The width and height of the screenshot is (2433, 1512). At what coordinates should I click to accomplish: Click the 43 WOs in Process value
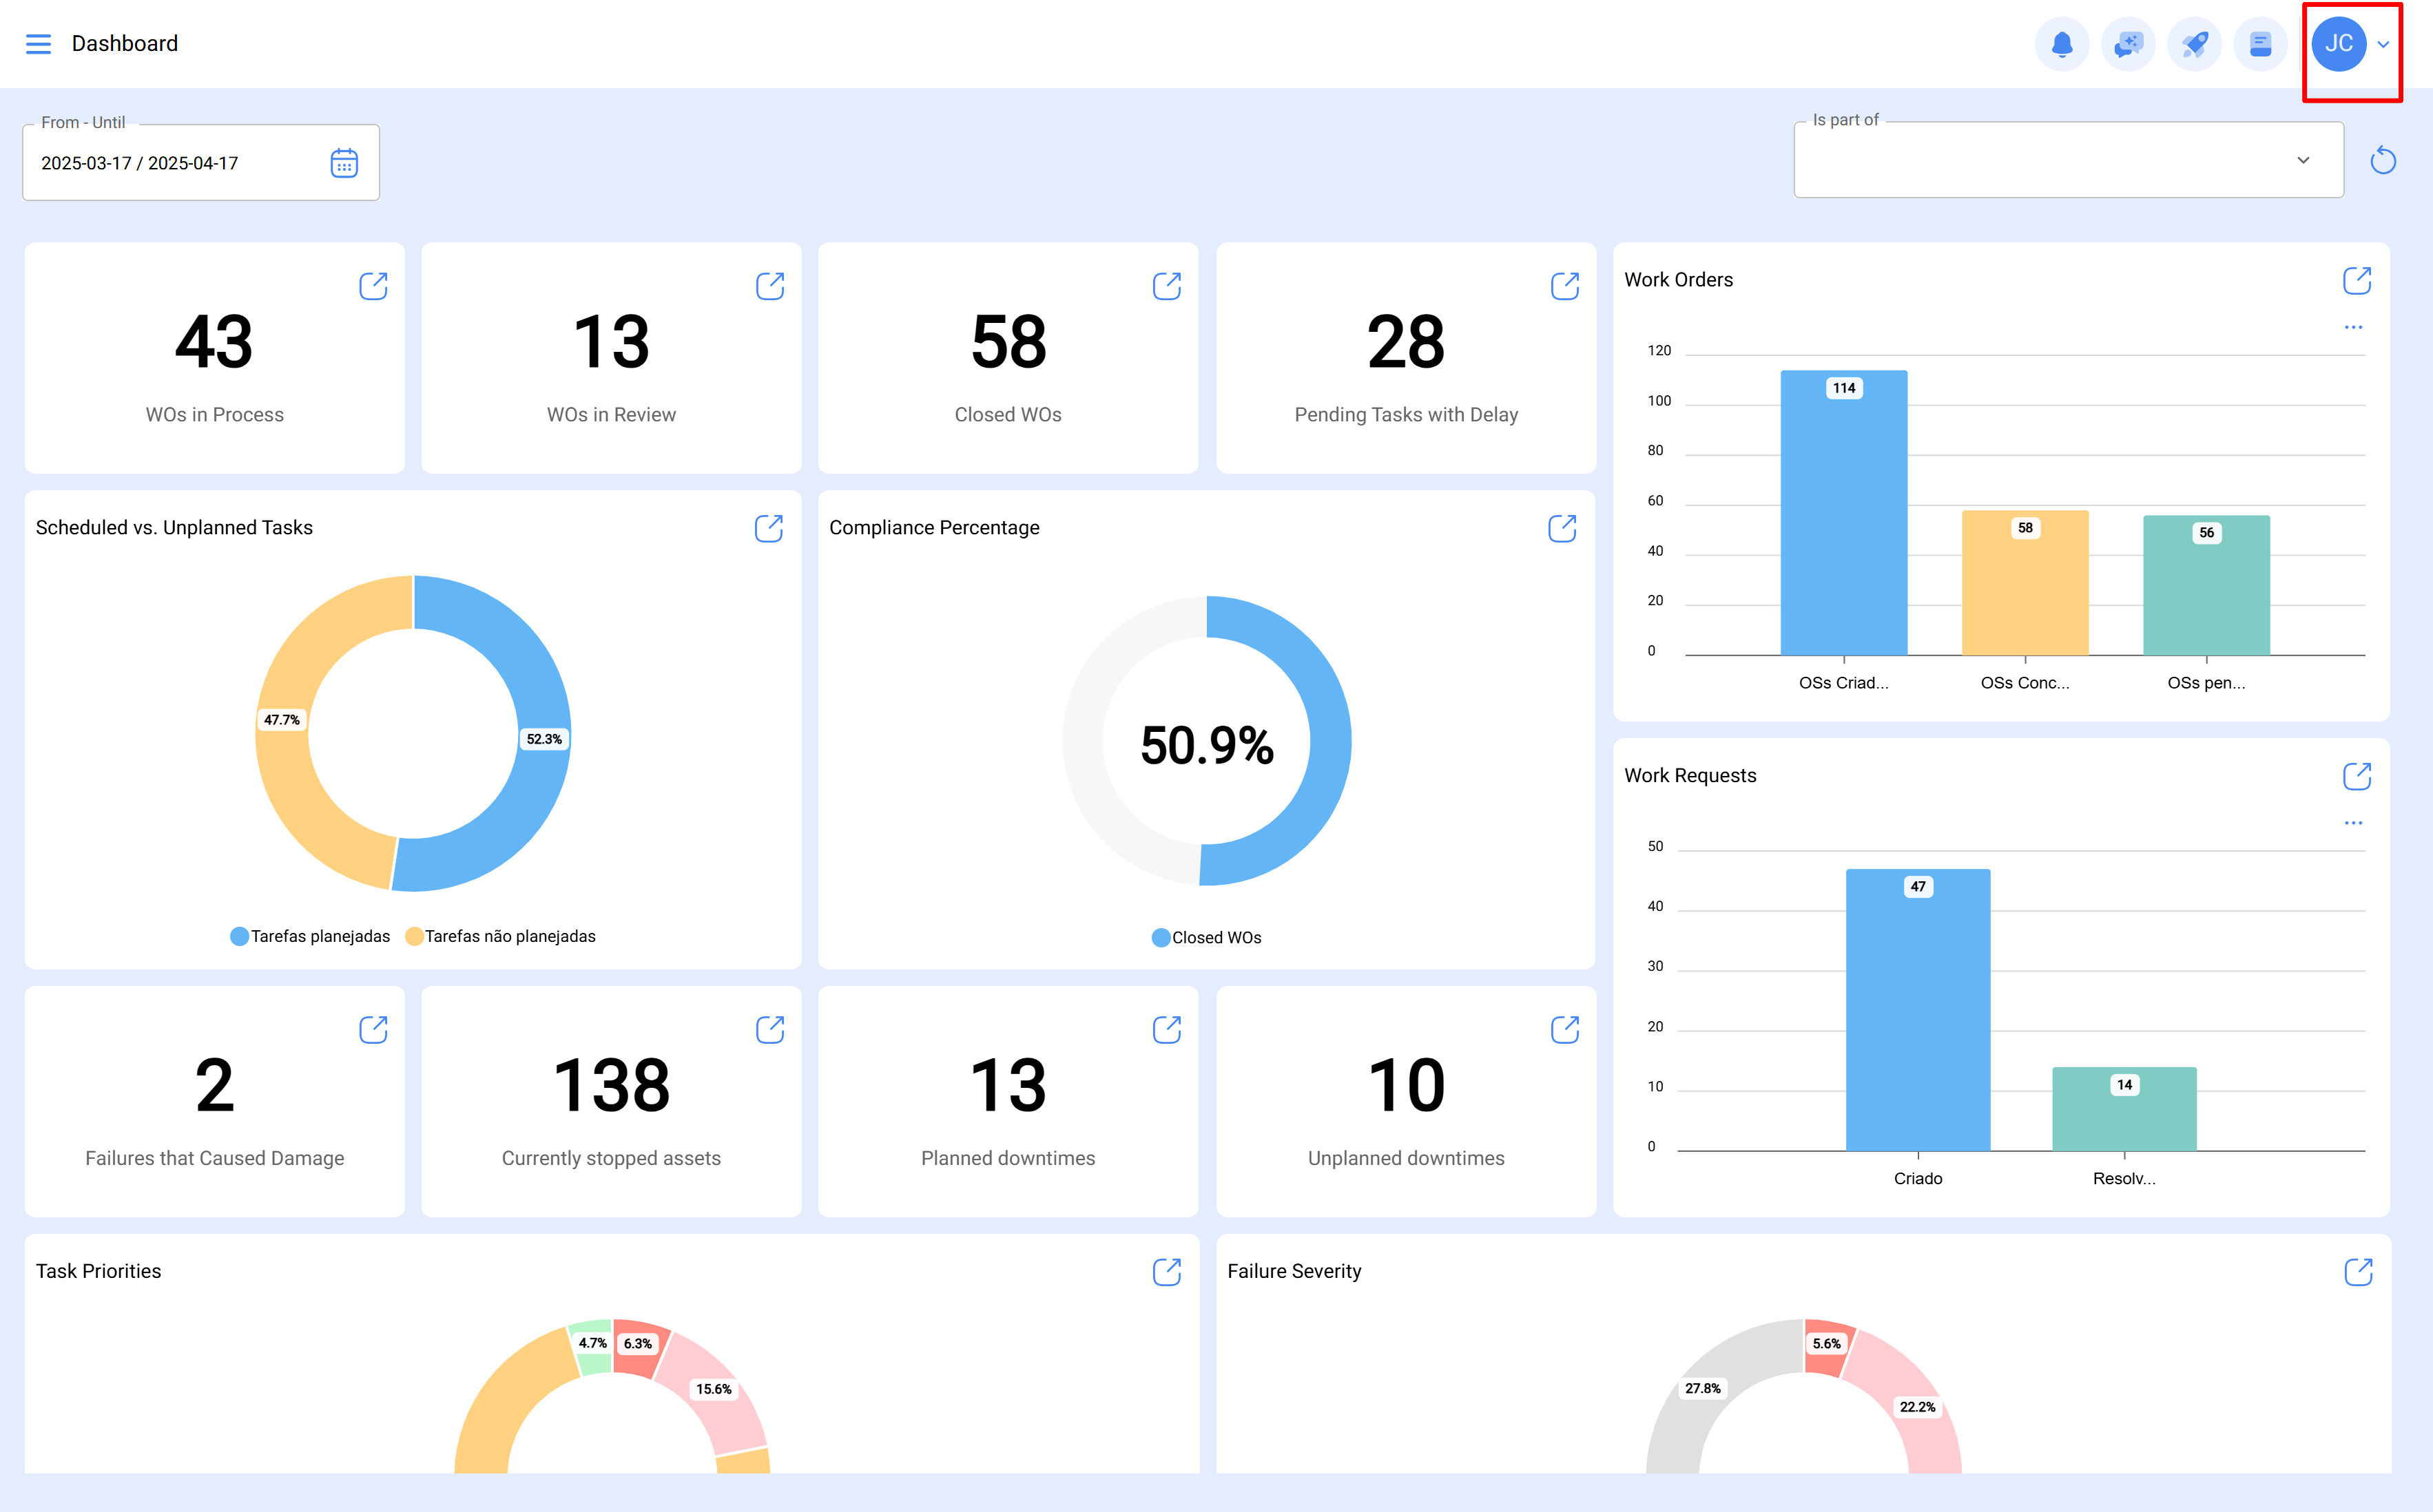(214, 342)
